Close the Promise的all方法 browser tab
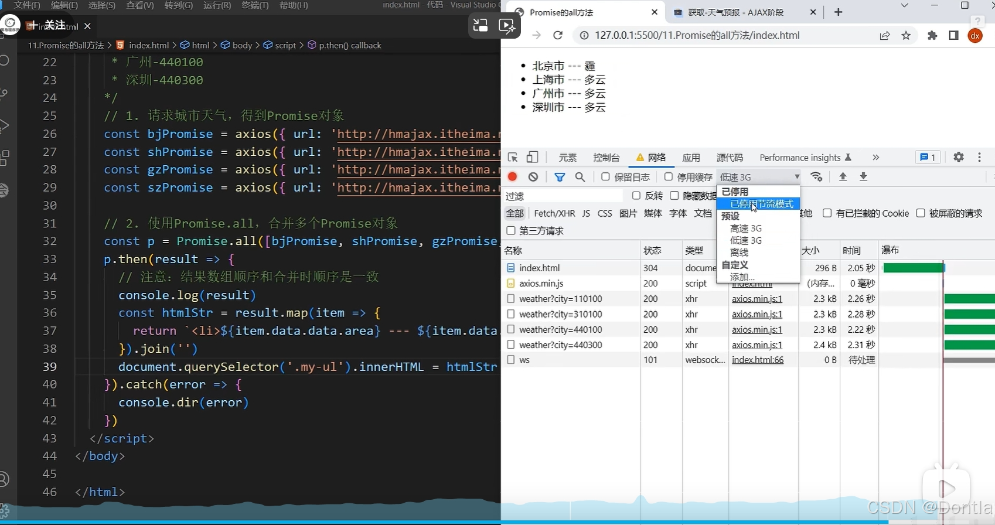Image resolution: width=995 pixels, height=525 pixels. pos(655,12)
